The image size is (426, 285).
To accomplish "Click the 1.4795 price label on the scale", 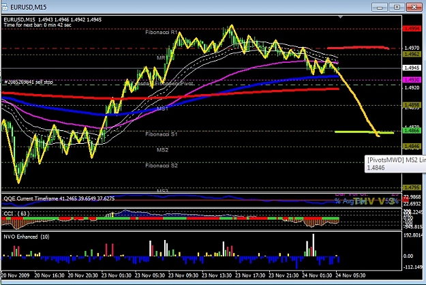I will pos(412,187).
